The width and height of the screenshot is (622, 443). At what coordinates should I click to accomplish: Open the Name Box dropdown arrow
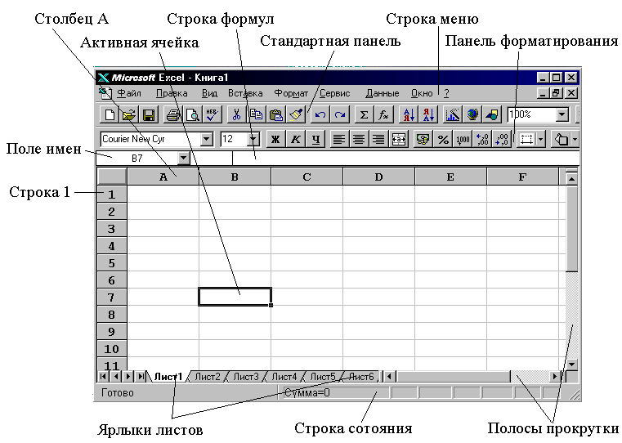pos(183,159)
